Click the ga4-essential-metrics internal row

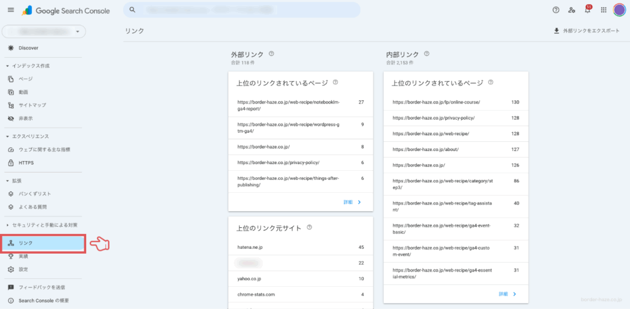[456, 273]
